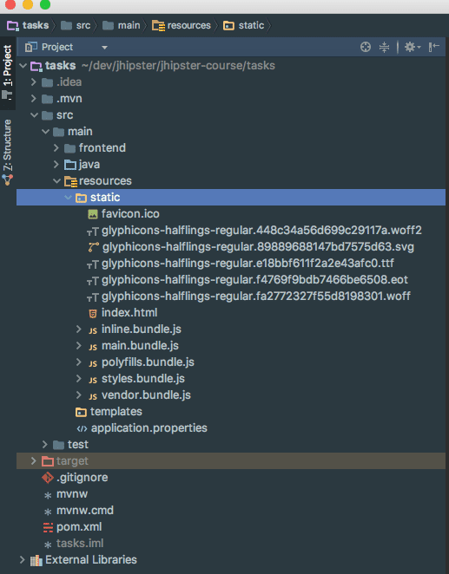Select the pom.xml file name
Screen dimensions: 449x574
[79, 527]
